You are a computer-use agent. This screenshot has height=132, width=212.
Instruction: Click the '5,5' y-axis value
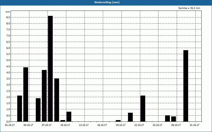click(x=8, y=54)
